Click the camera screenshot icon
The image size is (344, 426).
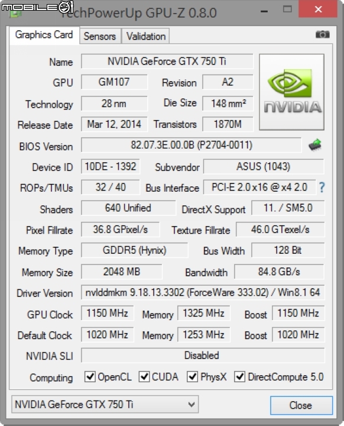(x=323, y=34)
